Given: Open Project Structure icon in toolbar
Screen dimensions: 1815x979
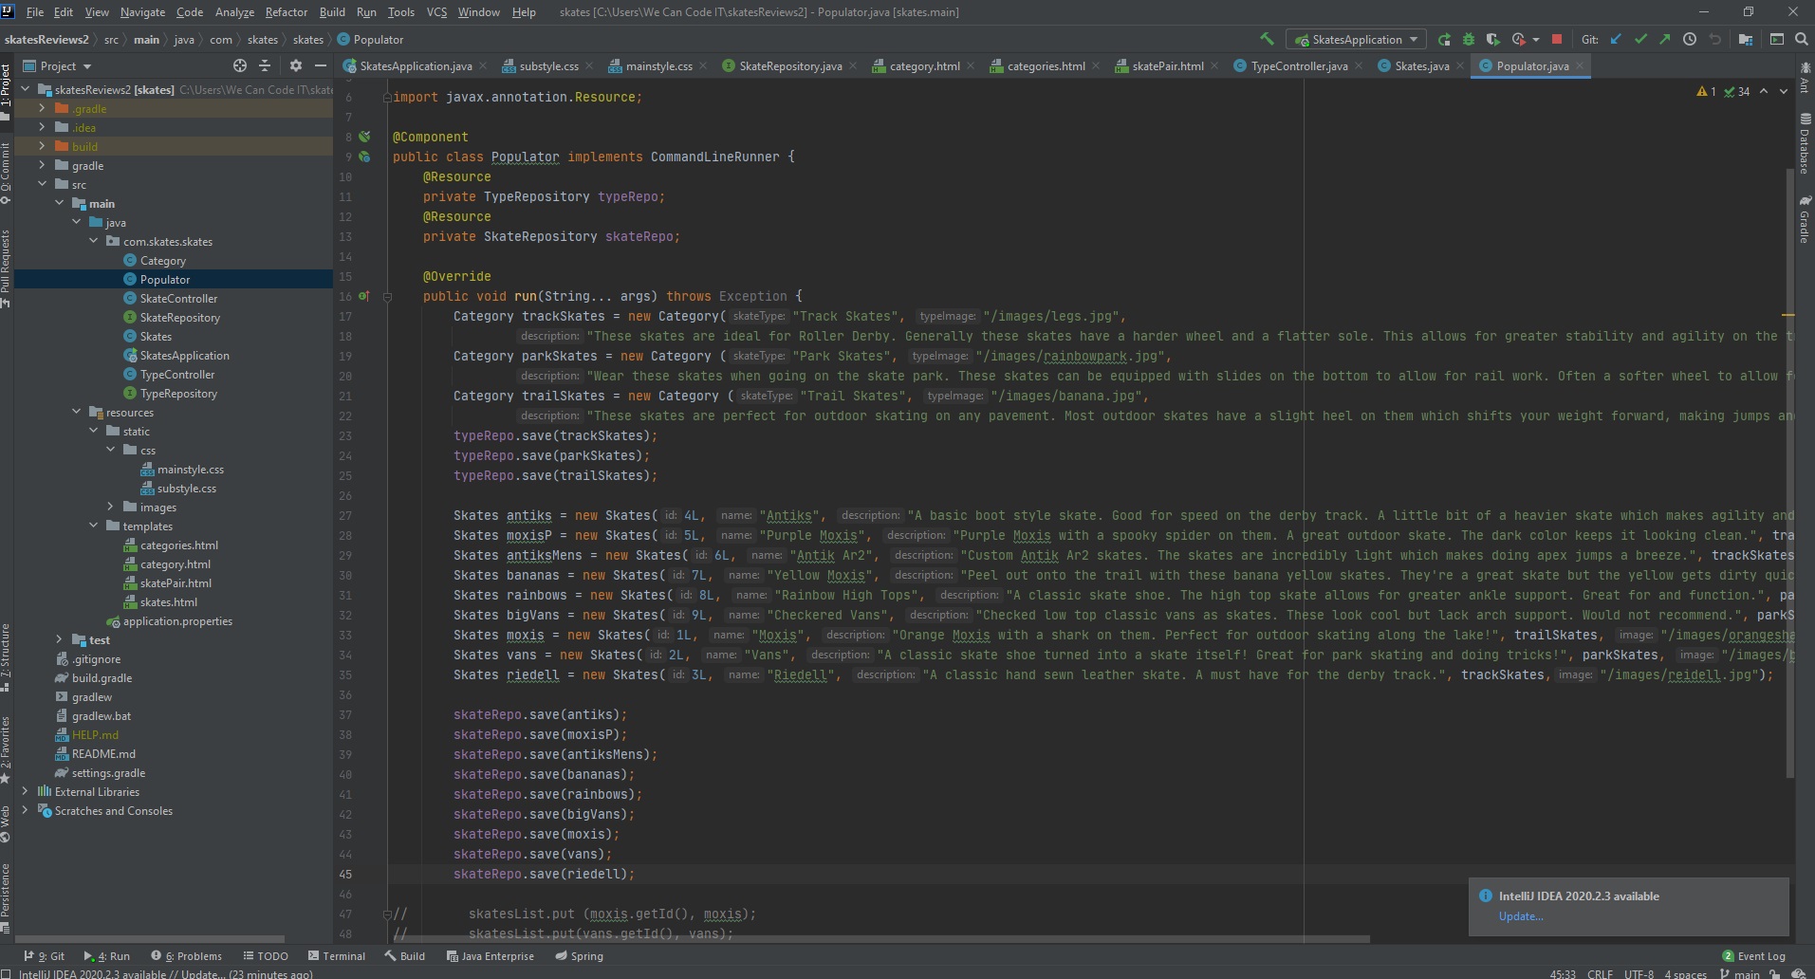Looking at the screenshot, I should pyautogui.click(x=1745, y=39).
